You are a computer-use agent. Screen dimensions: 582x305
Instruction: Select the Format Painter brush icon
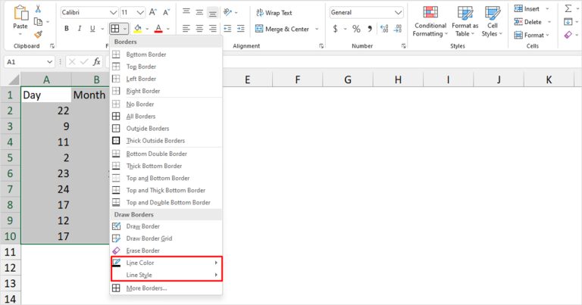38,35
